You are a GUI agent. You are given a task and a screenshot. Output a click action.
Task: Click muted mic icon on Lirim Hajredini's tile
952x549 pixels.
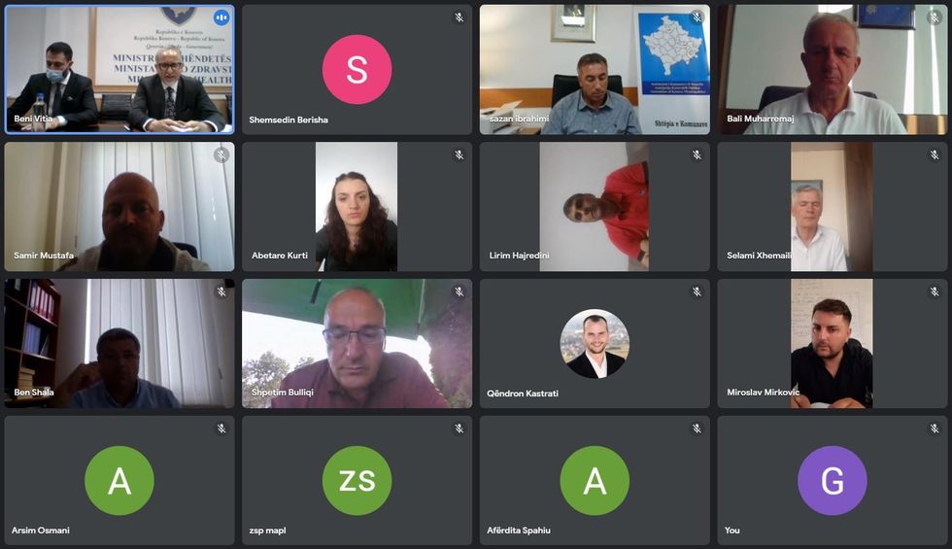pyautogui.click(x=697, y=154)
